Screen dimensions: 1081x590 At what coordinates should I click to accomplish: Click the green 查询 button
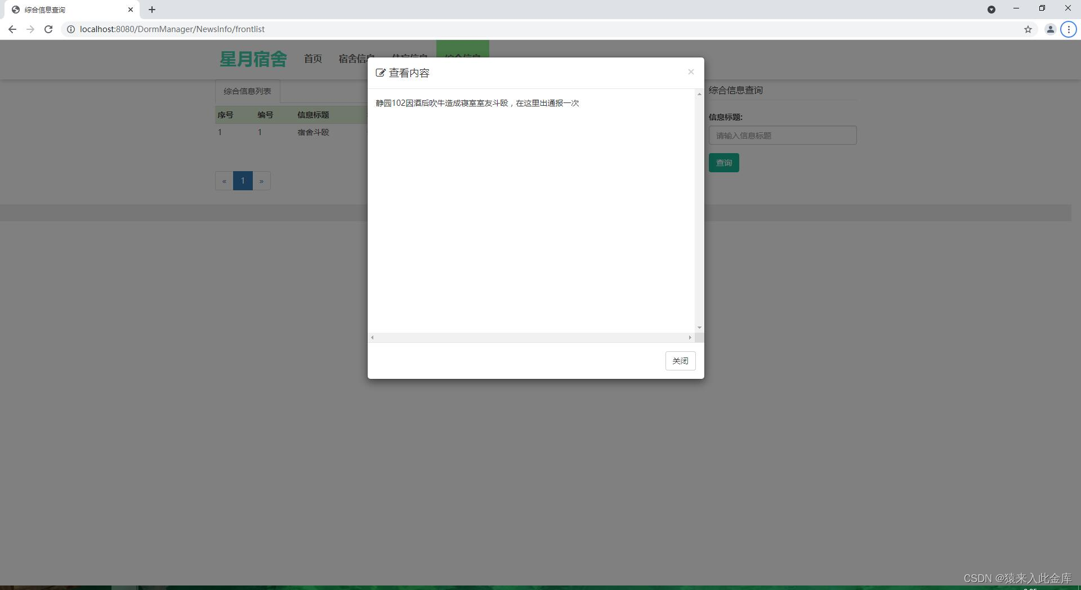(724, 163)
